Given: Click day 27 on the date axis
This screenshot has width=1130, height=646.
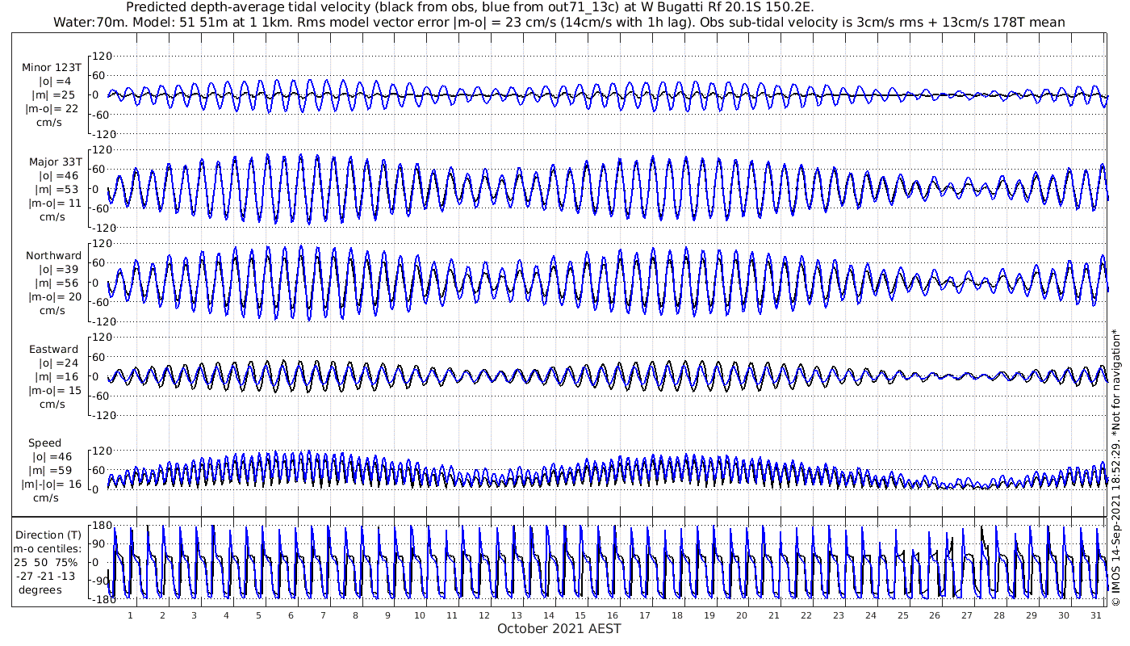Looking at the screenshot, I should pos(967,615).
